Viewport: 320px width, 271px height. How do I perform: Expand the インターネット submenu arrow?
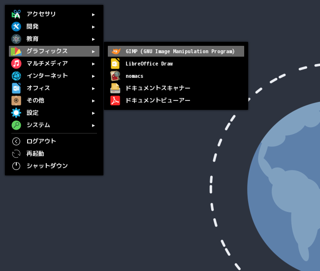(x=93, y=76)
